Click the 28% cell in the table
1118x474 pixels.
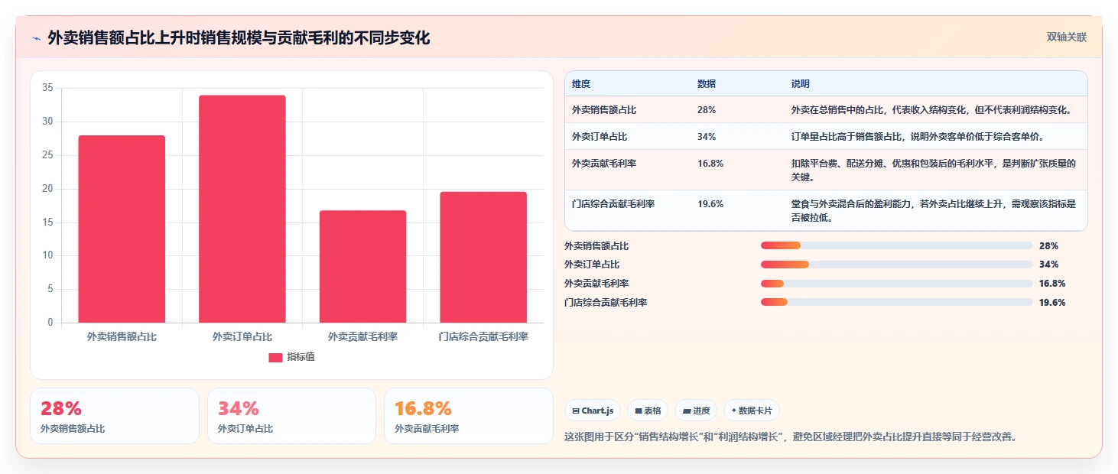tap(707, 110)
